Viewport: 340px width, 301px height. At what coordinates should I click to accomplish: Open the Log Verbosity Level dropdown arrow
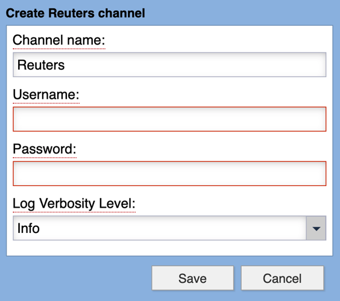click(316, 228)
